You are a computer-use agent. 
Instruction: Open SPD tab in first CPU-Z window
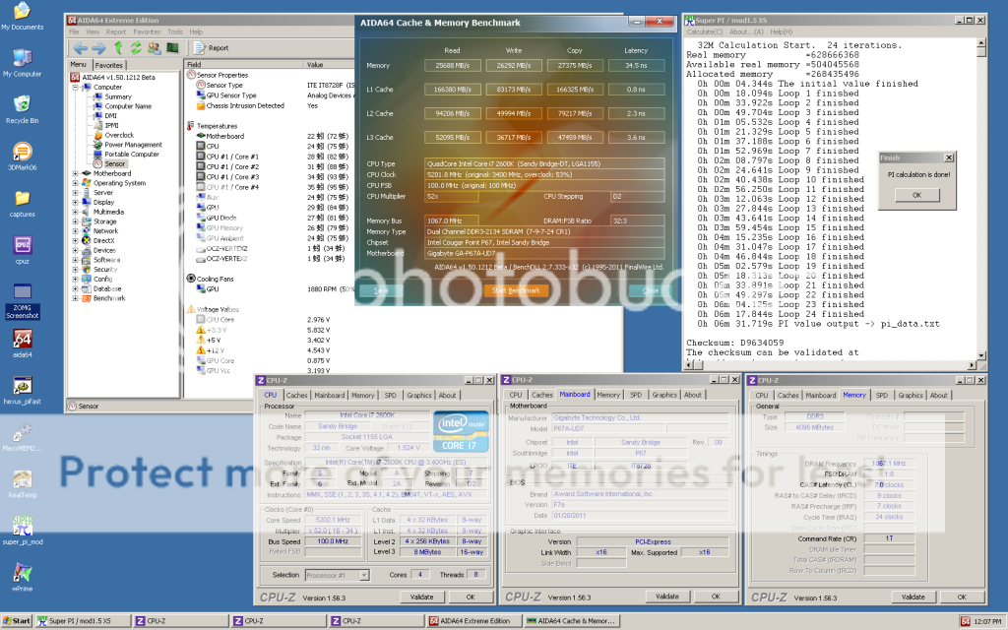(390, 396)
